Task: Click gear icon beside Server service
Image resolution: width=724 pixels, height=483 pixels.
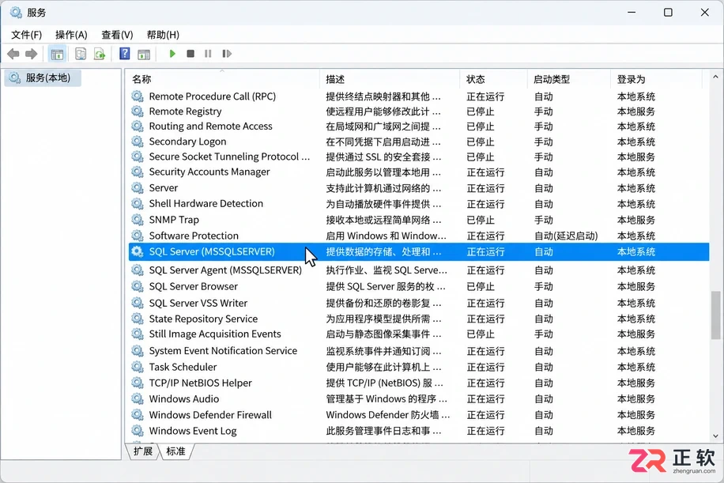Action: (x=138, y=188)
